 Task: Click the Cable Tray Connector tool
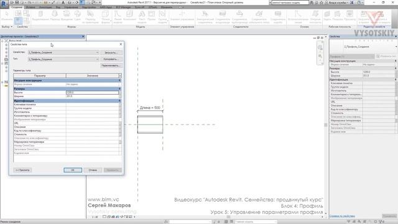tap(259, 17)
